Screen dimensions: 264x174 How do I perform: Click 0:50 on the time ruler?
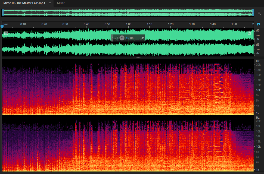[107, 24]
